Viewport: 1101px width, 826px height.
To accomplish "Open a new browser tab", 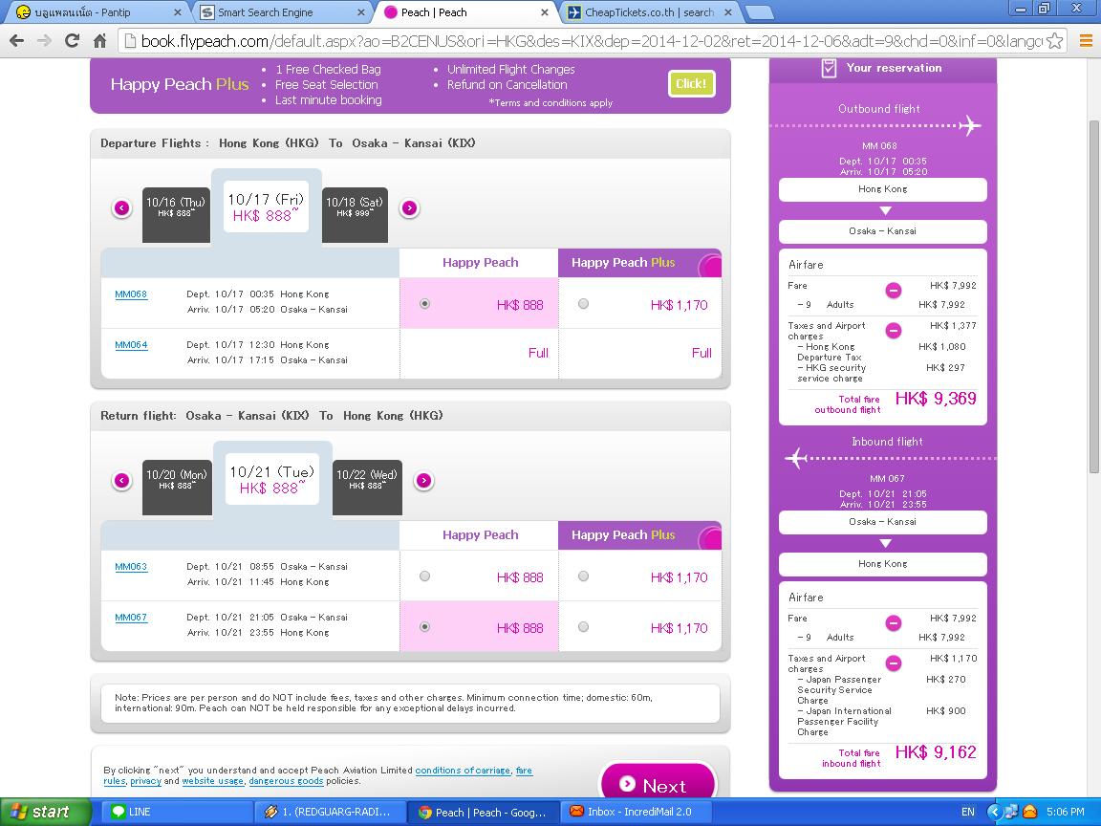I will [759, 11].
